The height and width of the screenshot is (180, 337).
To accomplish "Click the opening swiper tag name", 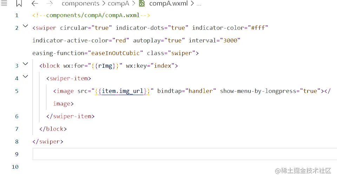I will [46, 28].
